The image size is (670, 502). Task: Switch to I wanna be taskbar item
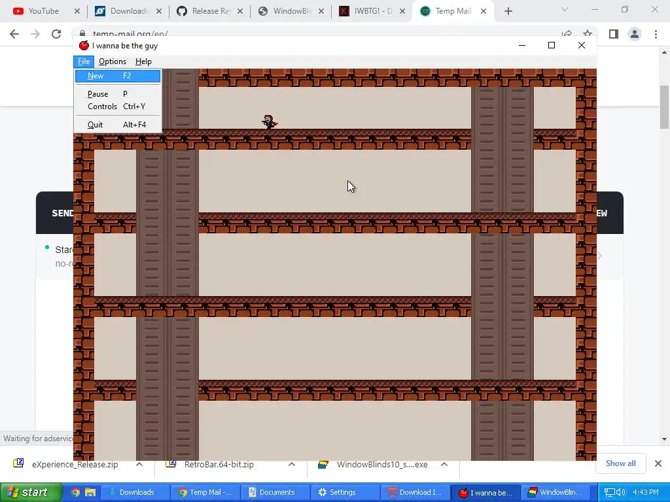[x=486, y=492]
